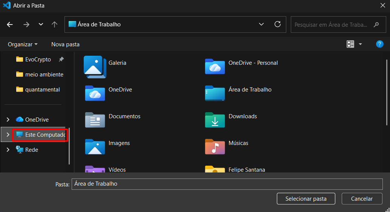Screen dimensions: 390x212
Task: Open the recent locations dropdown arrow
Action: (x=41, y=24)
